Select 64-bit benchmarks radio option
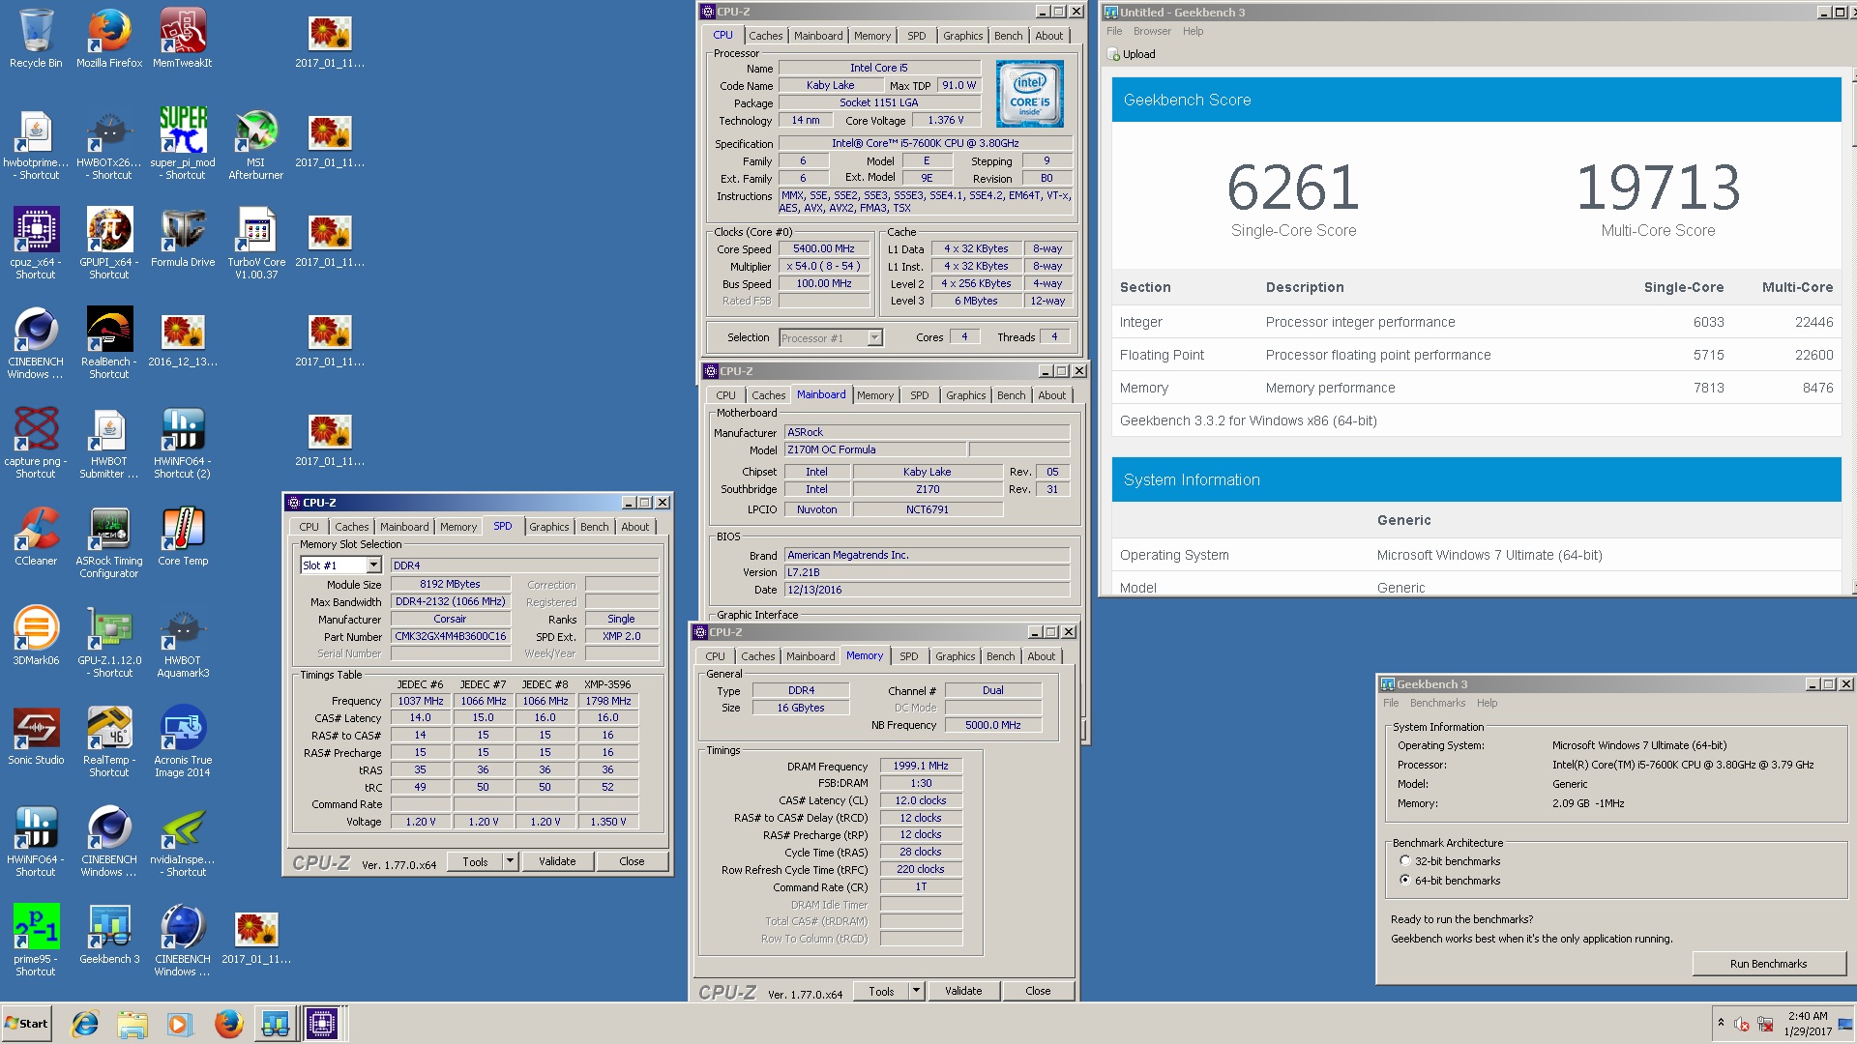 coord(1404,880)
